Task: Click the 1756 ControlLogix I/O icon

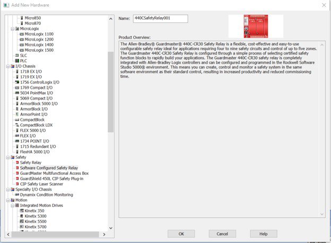Action: (17, 82)
